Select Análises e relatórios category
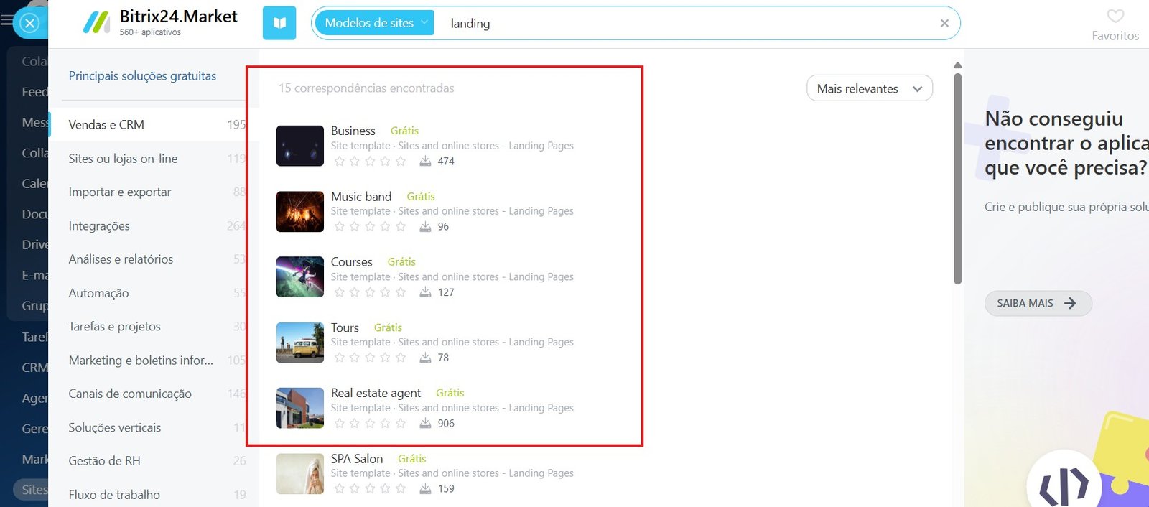This screenshot has height=507, width=1149. tap(154, 259)
